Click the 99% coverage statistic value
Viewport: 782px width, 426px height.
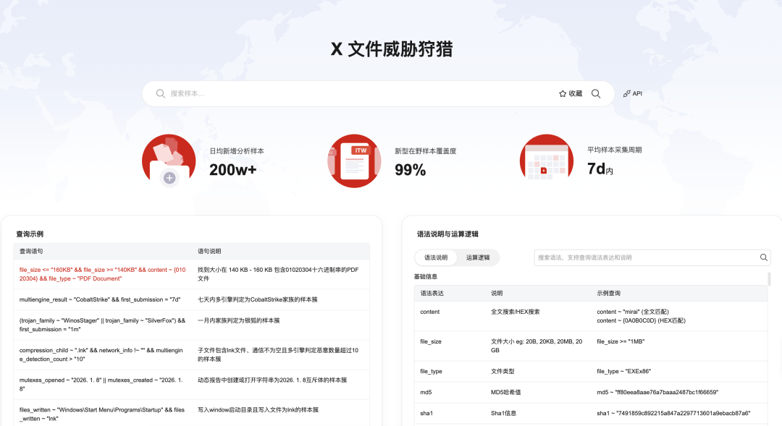(411, 170)
